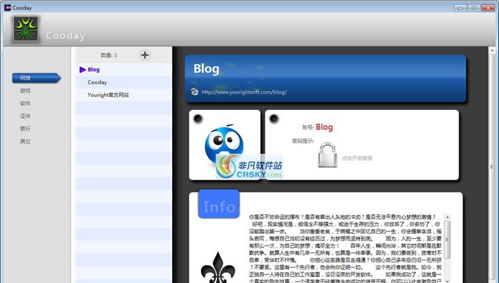Click the info text scrollbar up arrow
The height and width of the screenshot is (283, 499).
pyautogui.click(x=447, y=217)
